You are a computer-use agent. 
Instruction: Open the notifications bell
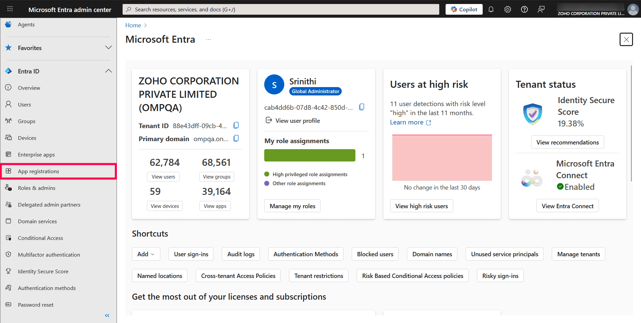[491, 9]
